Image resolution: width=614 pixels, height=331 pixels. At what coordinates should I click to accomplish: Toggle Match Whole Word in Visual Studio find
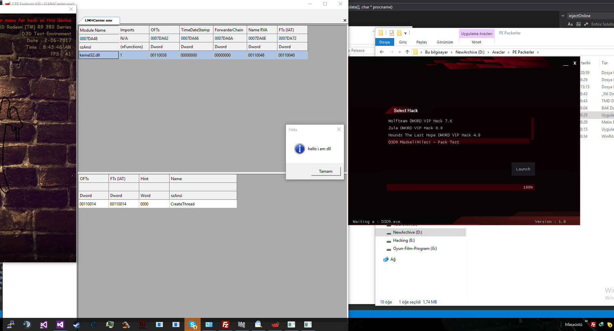coord(578,24)
